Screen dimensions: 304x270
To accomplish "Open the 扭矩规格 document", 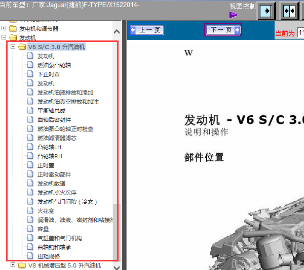I will click(x=49, y=256).
